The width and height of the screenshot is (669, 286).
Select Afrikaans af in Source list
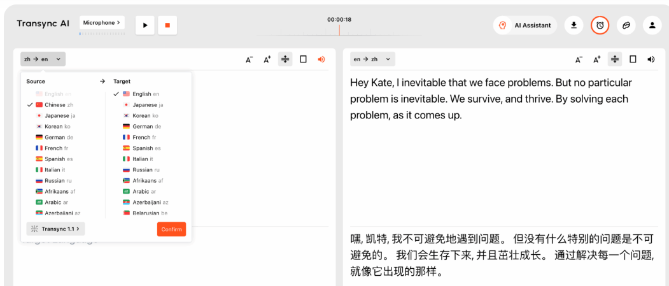point(55,191)
